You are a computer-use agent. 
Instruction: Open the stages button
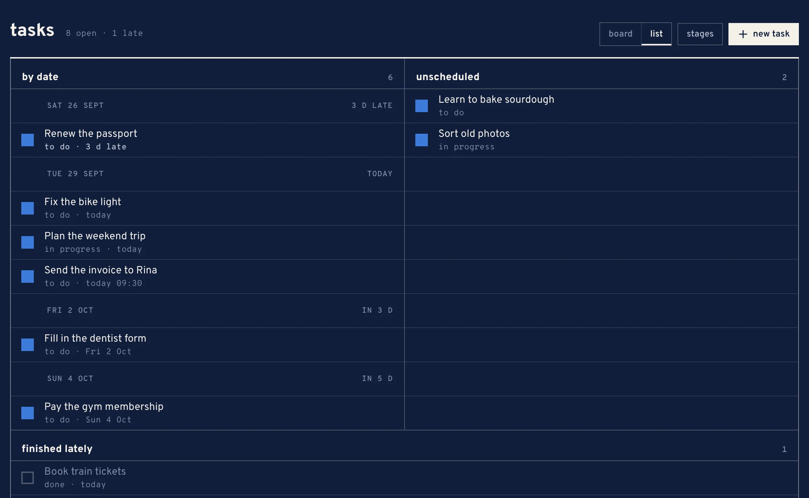[700, 34]
